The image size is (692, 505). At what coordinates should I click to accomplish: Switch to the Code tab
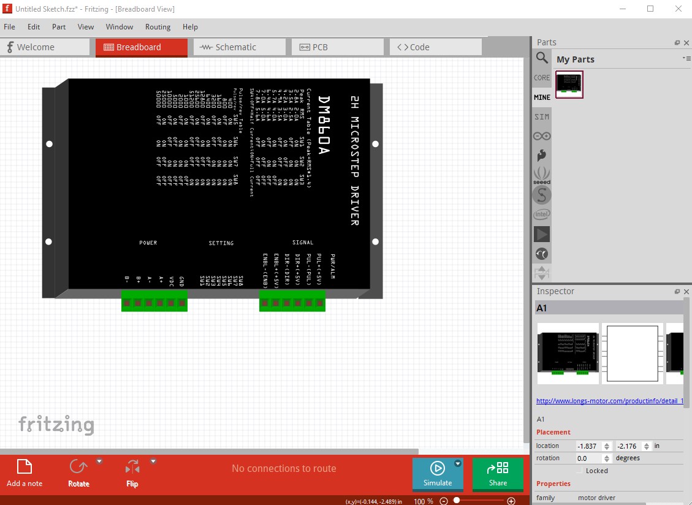point(436,47)
